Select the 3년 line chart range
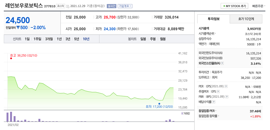Screen dimensions: 270x130 click(68, 39)
